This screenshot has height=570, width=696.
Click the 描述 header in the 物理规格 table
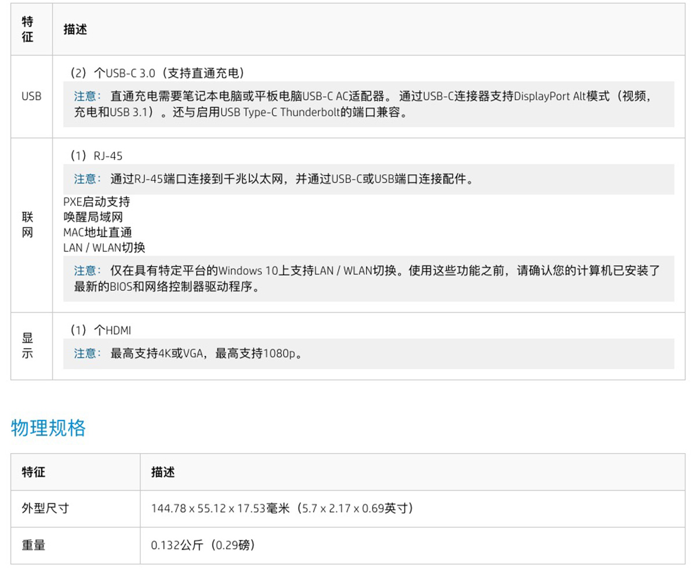(x=163, y=472)
